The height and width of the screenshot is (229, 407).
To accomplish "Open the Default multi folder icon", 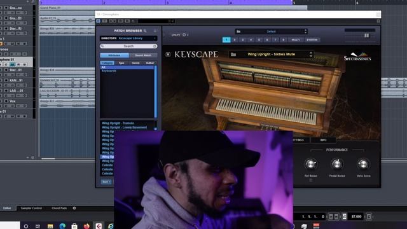I will 238,32.
